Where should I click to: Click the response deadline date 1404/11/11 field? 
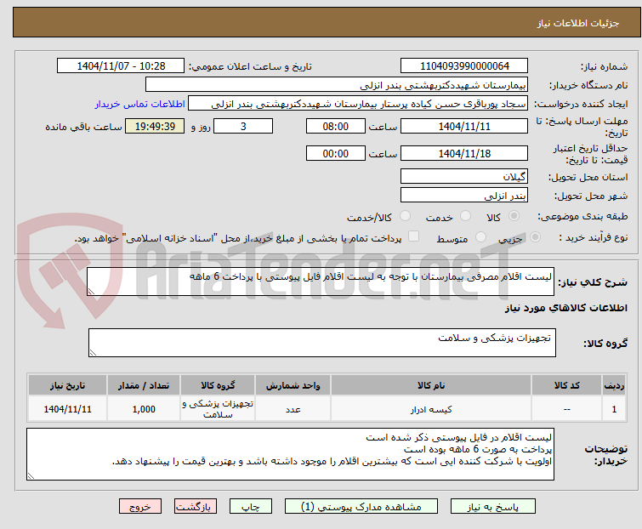pos(464,126)
